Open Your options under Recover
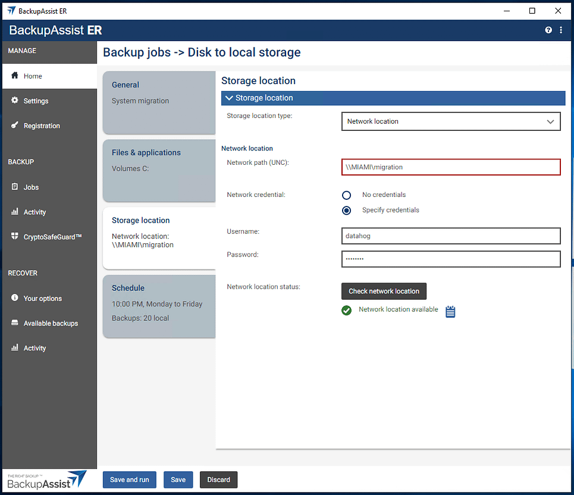Screen dimensions: 574x495 click(x=49, y=299)
